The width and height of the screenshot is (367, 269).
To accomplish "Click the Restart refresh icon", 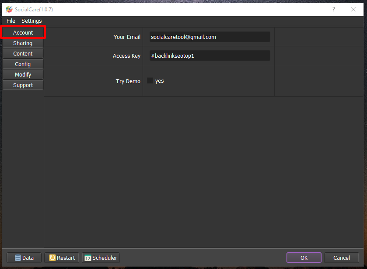I will point(52,258).
